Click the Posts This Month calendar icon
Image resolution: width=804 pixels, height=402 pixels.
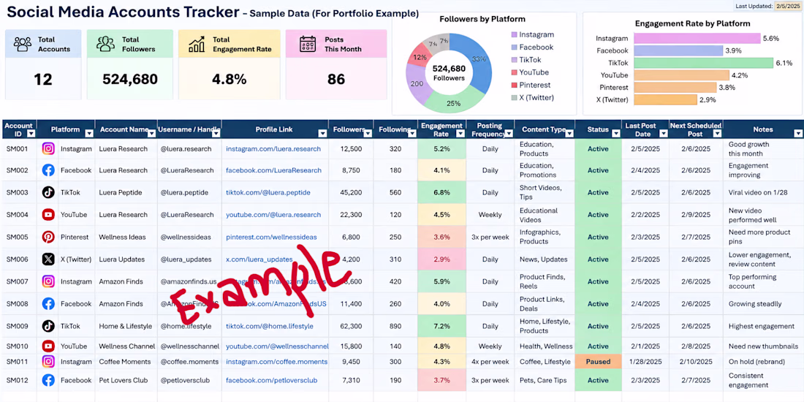coord(308,44)
